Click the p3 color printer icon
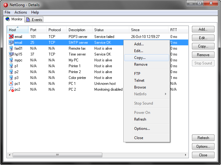The image size is (221, 165). (11, 78)
